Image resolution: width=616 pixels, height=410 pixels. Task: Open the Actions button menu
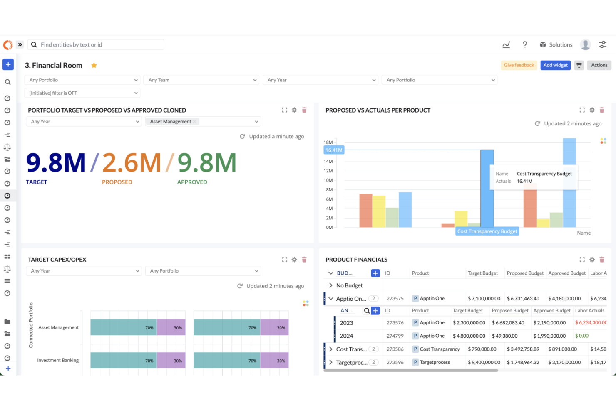[x=599, y=65]
